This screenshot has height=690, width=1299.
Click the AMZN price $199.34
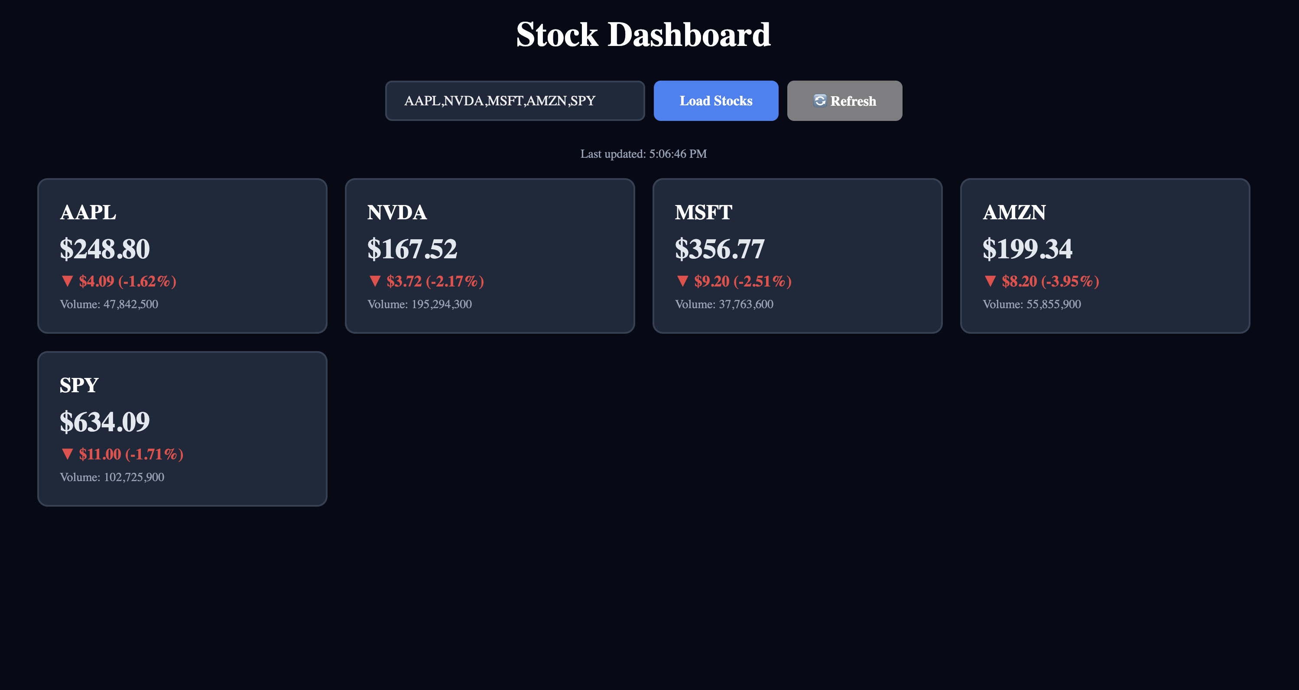[1027, 249]
